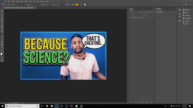Right align text in options bar

point(73,4)
